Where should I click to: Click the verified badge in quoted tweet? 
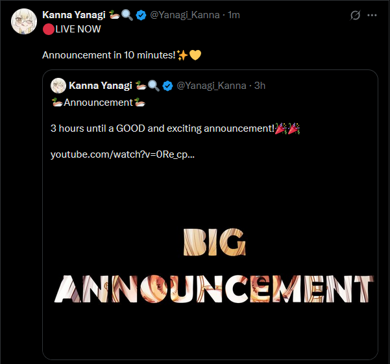(167, 86)
